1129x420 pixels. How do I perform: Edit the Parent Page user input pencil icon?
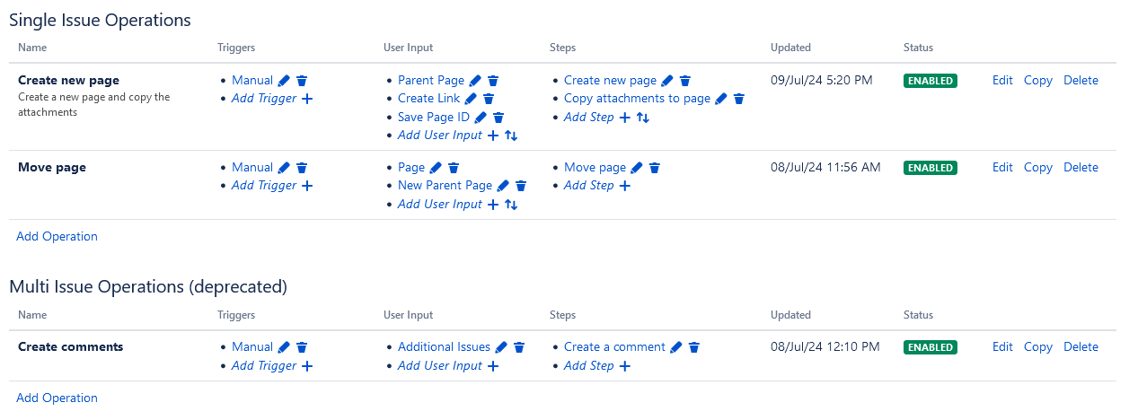(475, 81)
